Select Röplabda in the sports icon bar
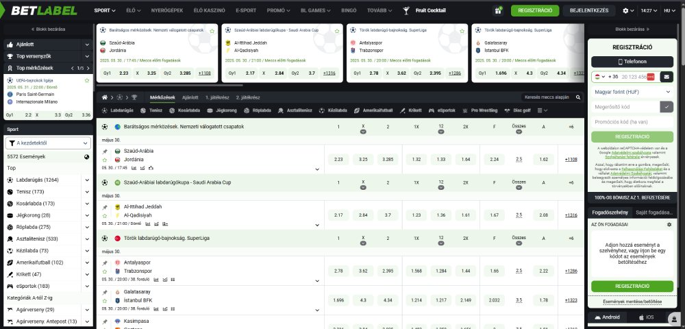Screen dimensions: 685x329 [x=258, y=110]
